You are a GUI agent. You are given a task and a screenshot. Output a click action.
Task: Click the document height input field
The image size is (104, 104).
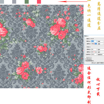[x=94, y=52]
